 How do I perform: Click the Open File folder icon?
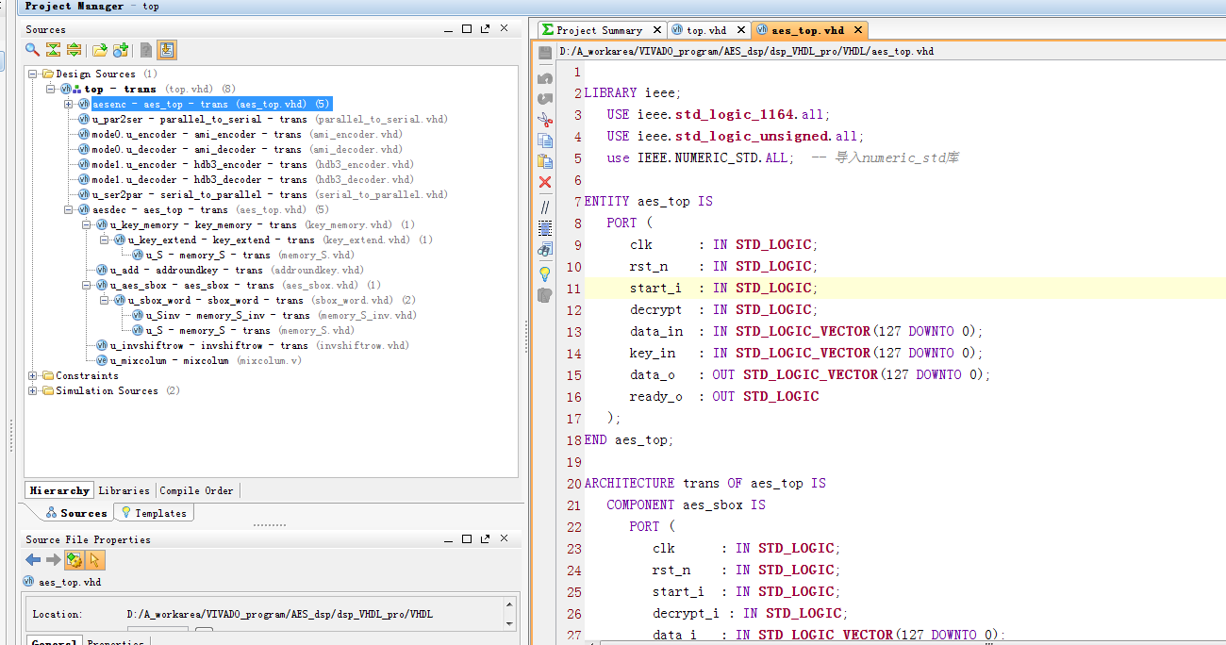pos(99,50)
